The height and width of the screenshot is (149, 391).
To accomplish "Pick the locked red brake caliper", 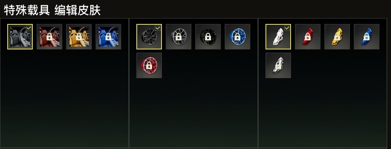I will pos(308,37).
